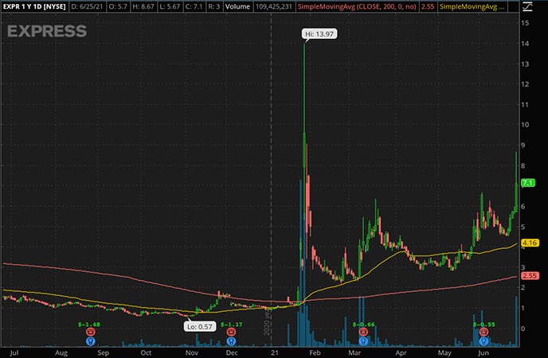Click the date value D: 6/25/21
This screenshot has width=548, height=358.
tap(87, 6)
